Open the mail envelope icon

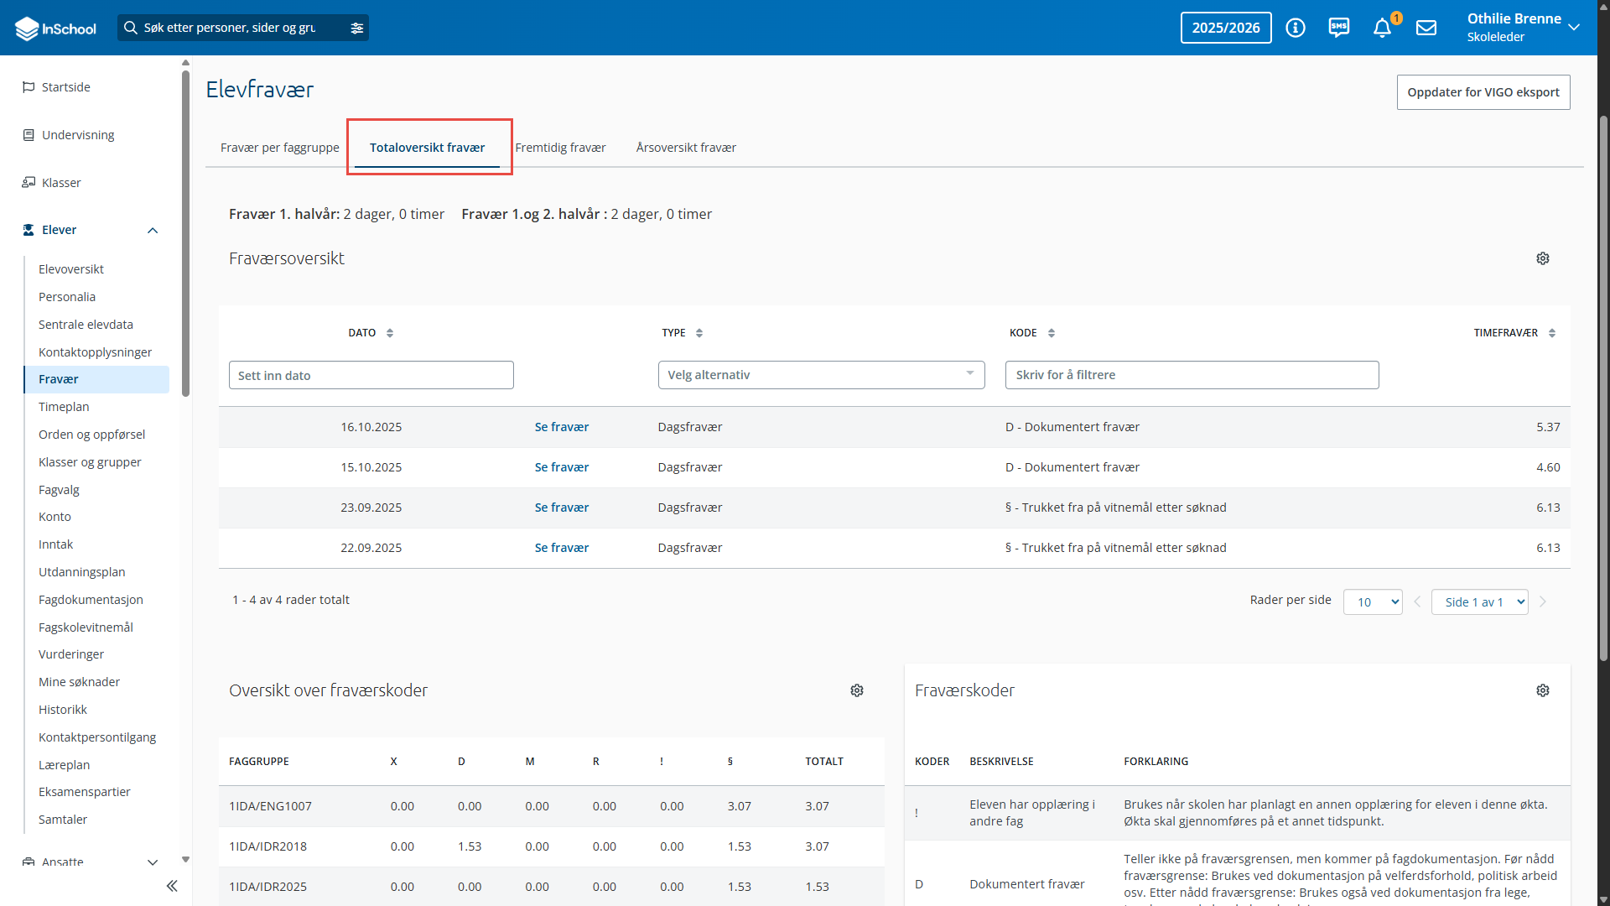pos(1426,28)
